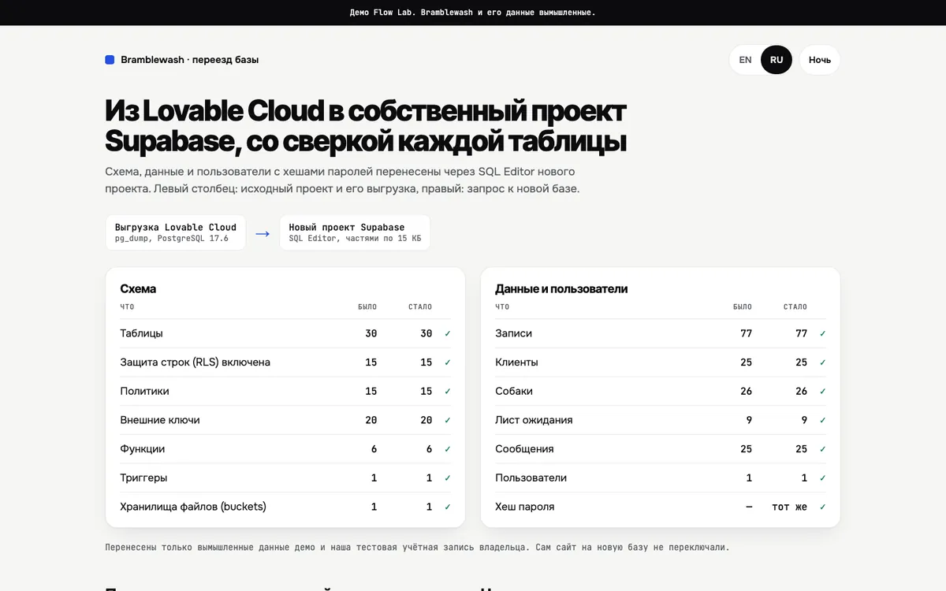
Task: Click the БЫЛО value 20 for Внешние ключи
Action: [371, 420]
